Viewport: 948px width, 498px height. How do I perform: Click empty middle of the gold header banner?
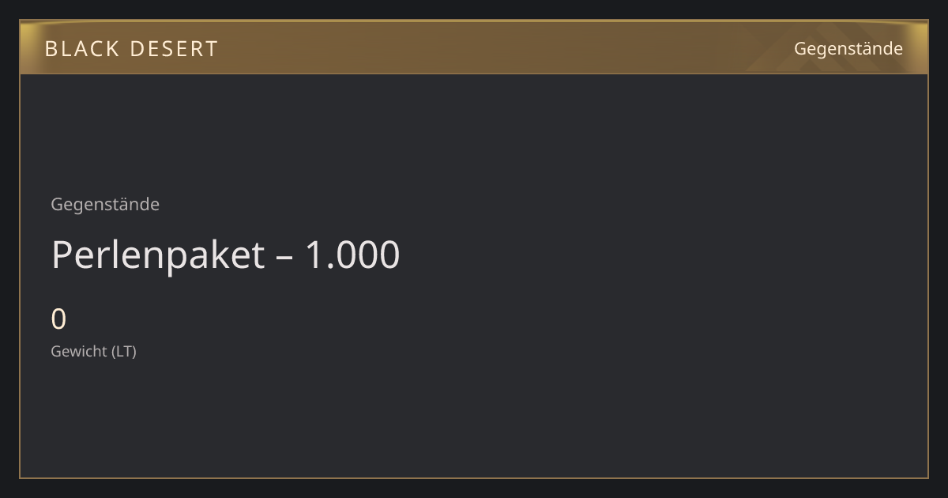506,49
